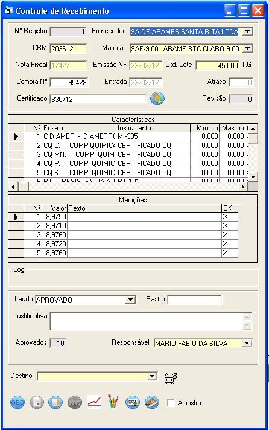Click the Compra Nº field
The image size is (269, 430).
69,82
